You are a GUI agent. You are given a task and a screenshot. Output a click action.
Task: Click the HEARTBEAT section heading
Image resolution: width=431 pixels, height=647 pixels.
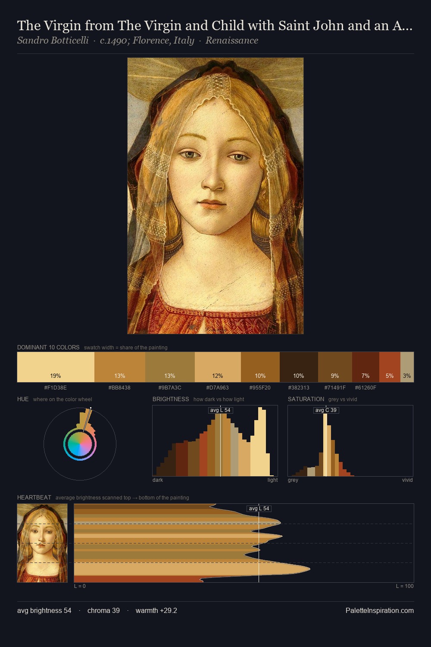pos(34,497)
